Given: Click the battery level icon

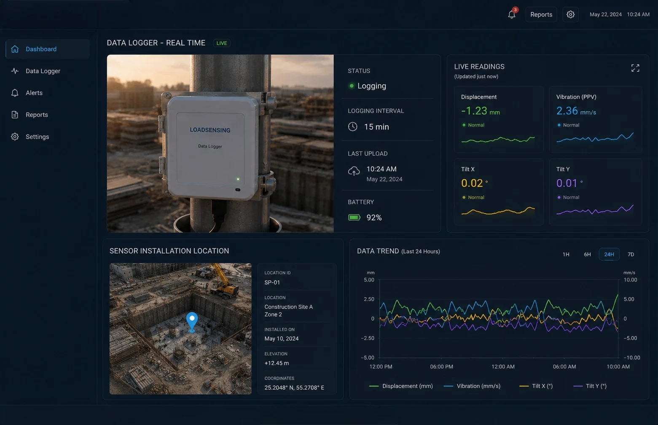Looking at the screenshot, I should [x=354, y=218].
